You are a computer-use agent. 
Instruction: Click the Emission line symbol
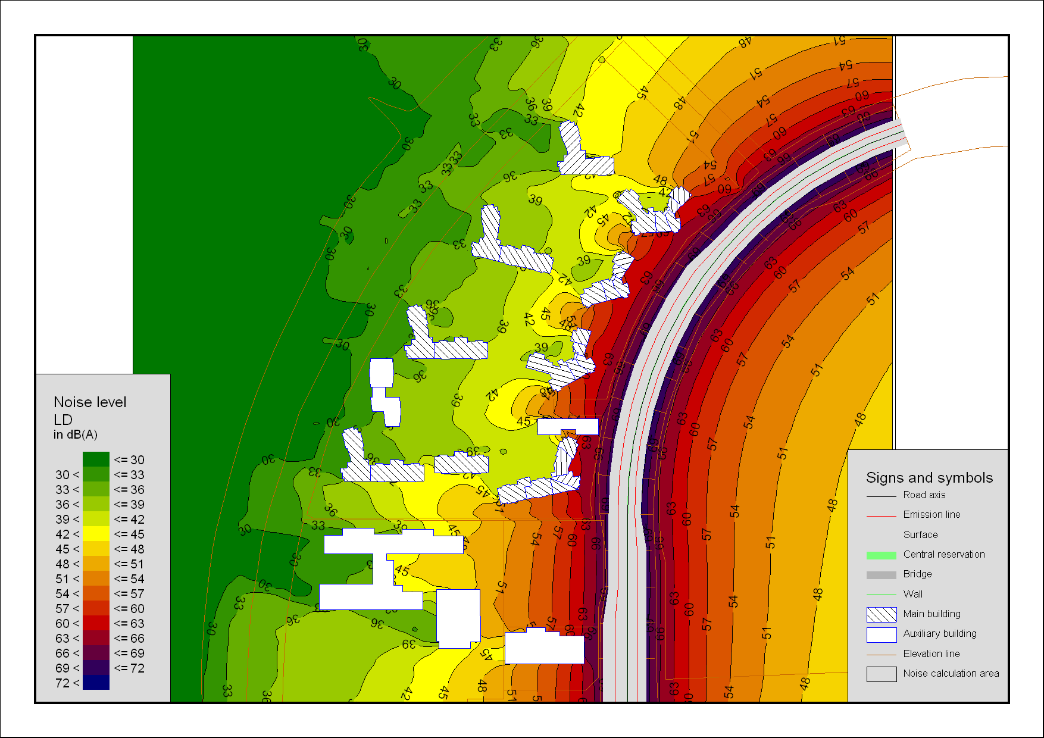coord(882,516)
